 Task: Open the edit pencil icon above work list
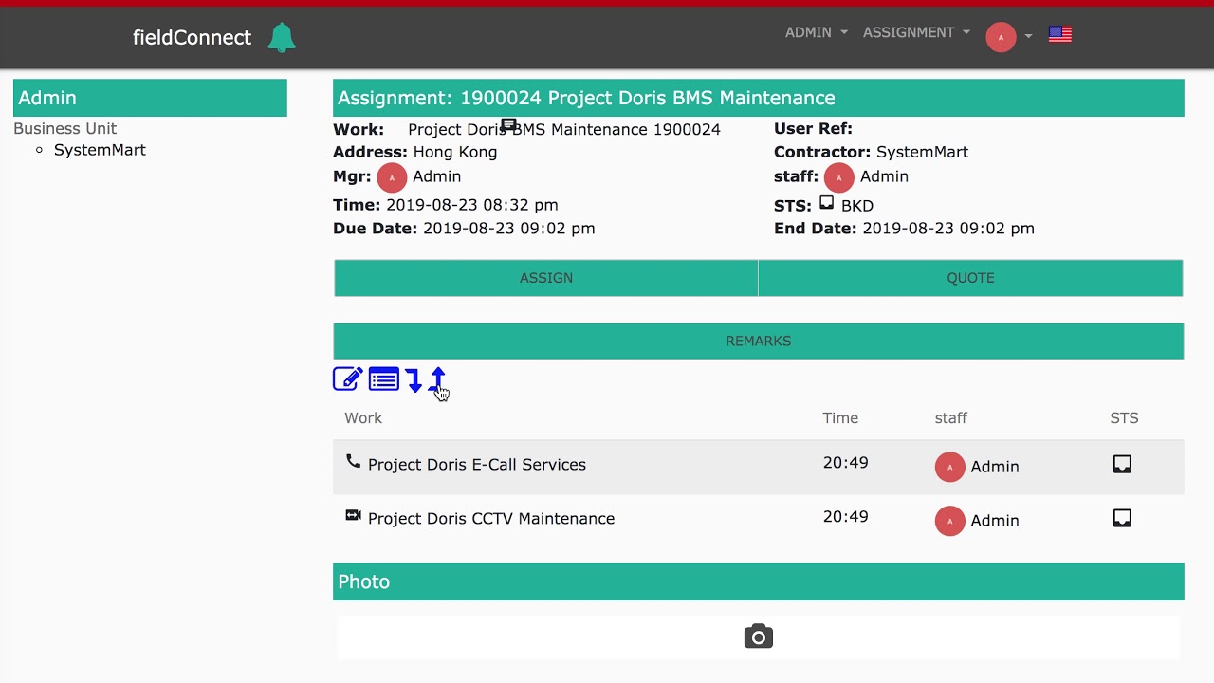click(347, 379)
